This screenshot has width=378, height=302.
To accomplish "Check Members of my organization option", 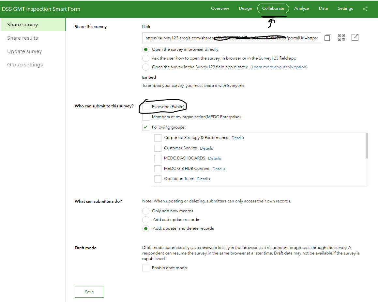I will [146, 117].
